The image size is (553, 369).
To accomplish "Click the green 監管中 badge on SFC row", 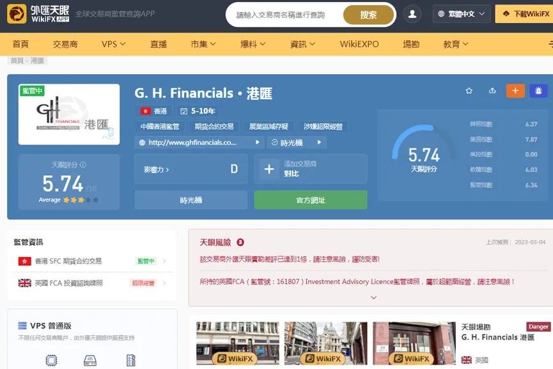I will (x=146, y=261).
